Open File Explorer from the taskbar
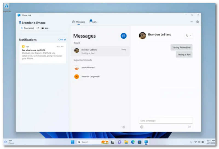Image resolution: width=219 pixels, height=149 pixels. pyautogui.click(x=126, y=142)
